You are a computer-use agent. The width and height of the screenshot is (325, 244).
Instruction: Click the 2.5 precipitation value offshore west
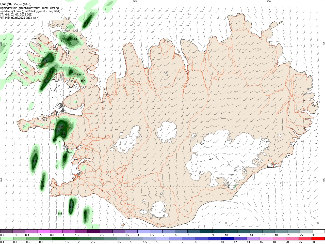point(35,161)
